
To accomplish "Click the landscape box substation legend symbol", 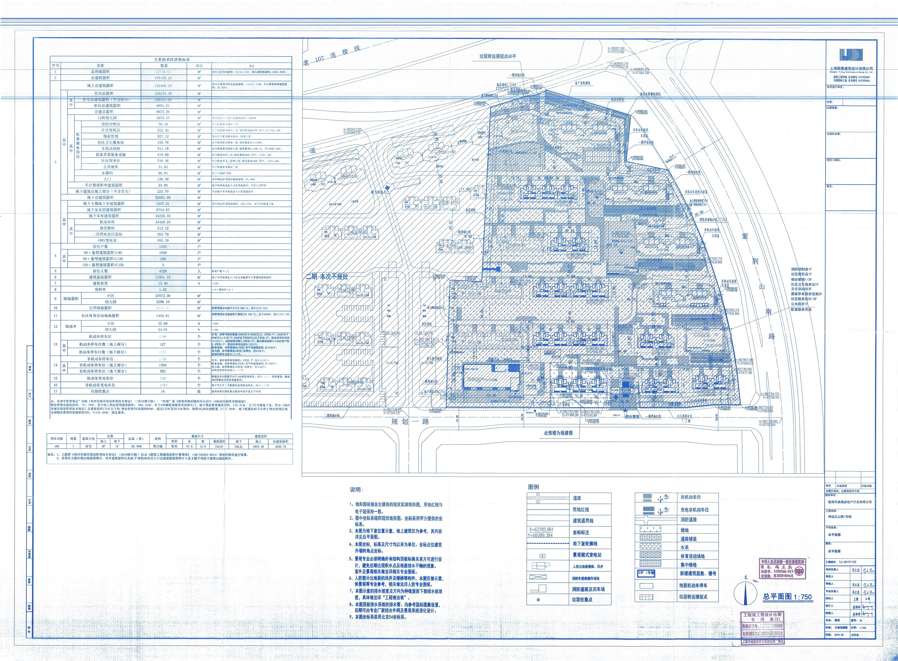I will [x=543, y=556].
